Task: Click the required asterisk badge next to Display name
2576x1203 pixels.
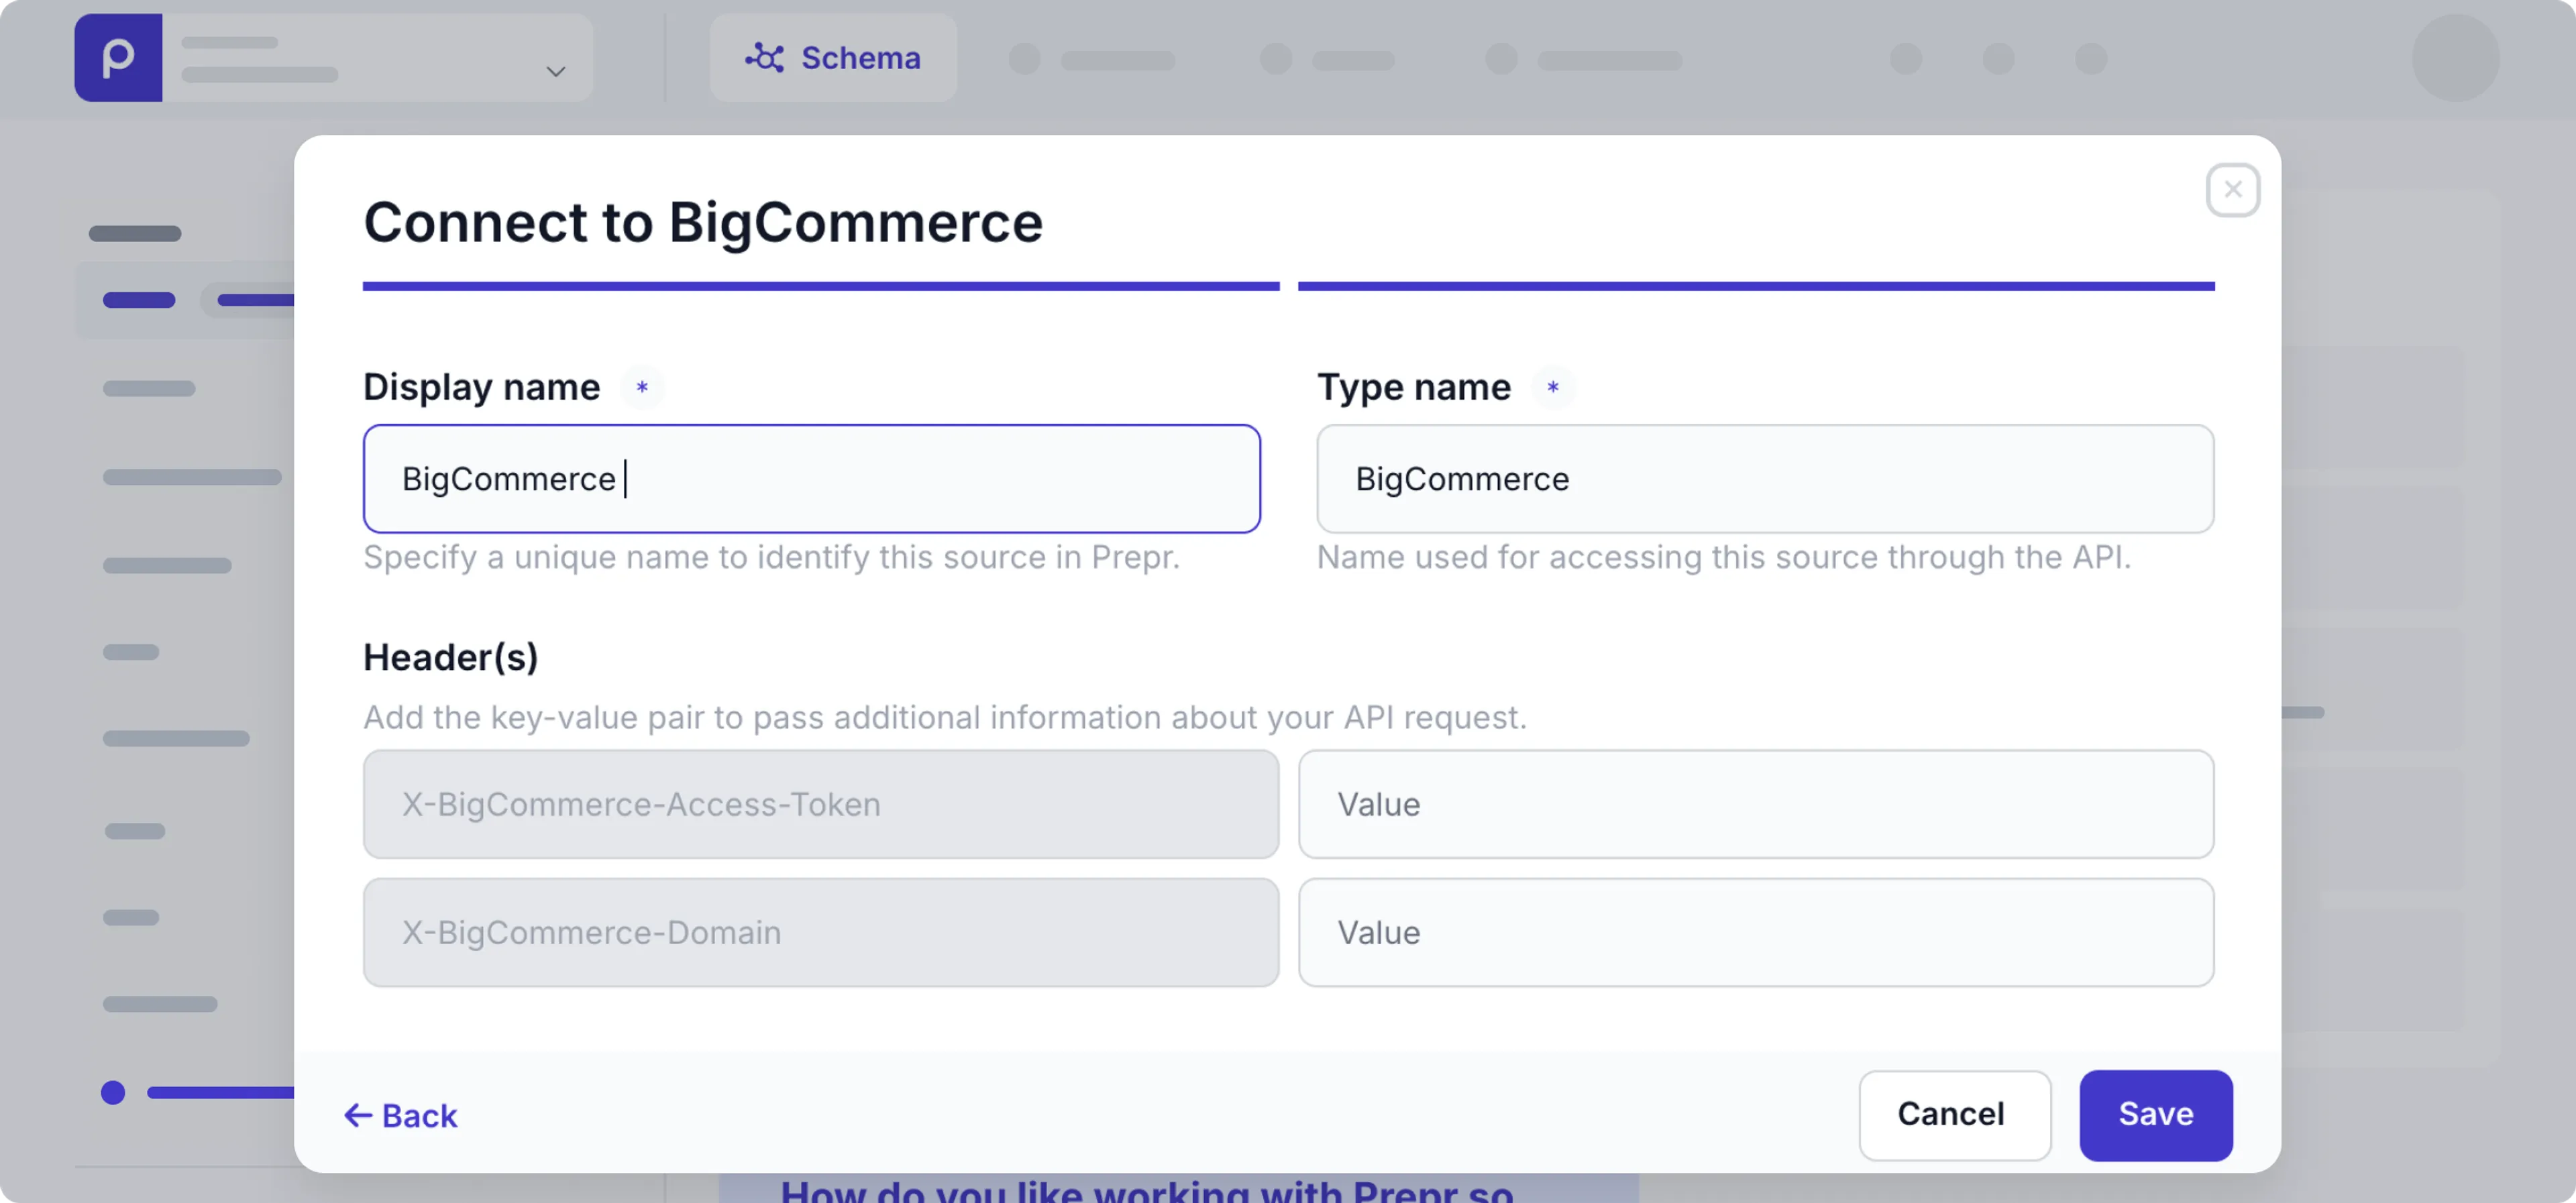Action: pos(643,387)
